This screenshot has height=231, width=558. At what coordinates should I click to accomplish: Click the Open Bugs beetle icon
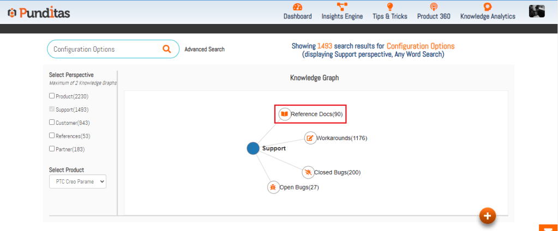click(273, 187)
